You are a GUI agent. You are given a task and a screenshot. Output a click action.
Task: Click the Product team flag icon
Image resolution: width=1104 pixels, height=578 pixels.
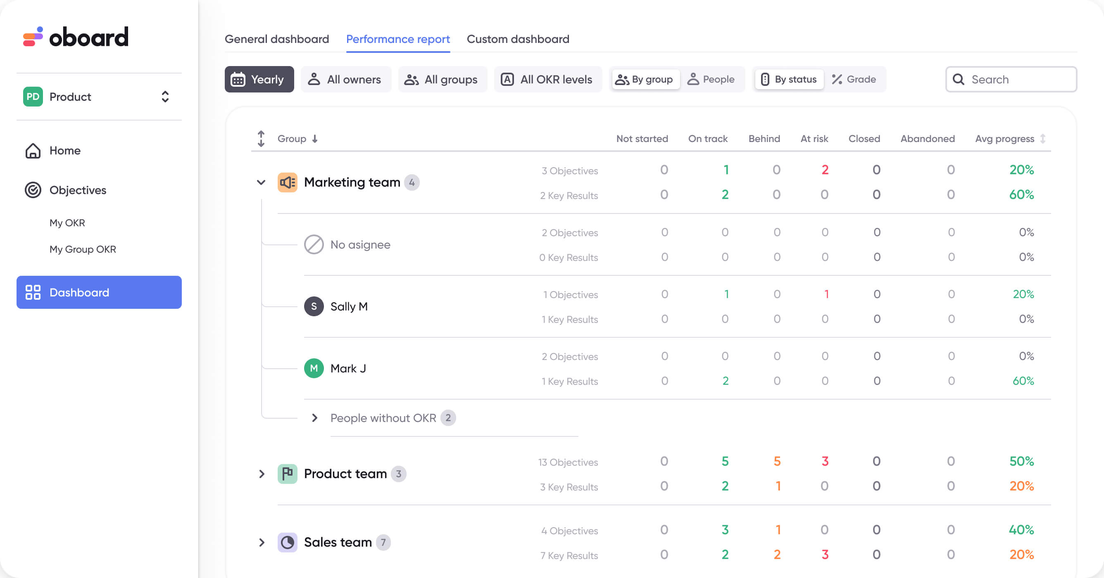pos(287,474)
